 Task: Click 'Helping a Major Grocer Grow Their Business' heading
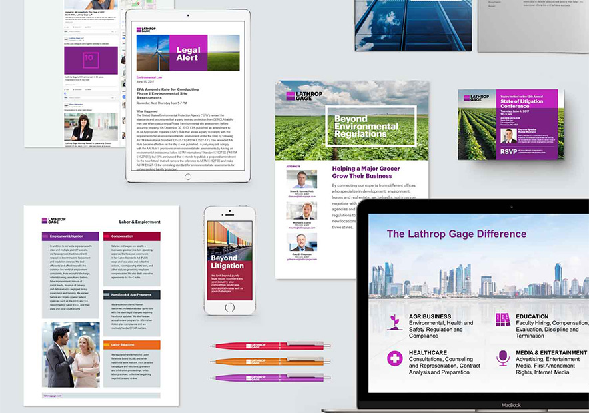pos(366,172)
